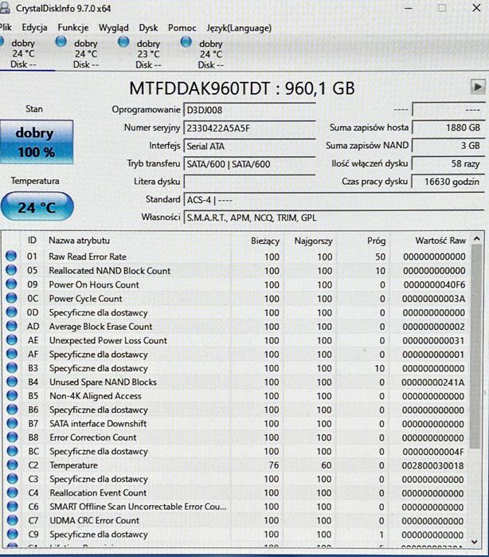Screen dimensions: 489x557
Task: Click the status icon for Reallocated NAND Block Count
Action: point(11,270)
